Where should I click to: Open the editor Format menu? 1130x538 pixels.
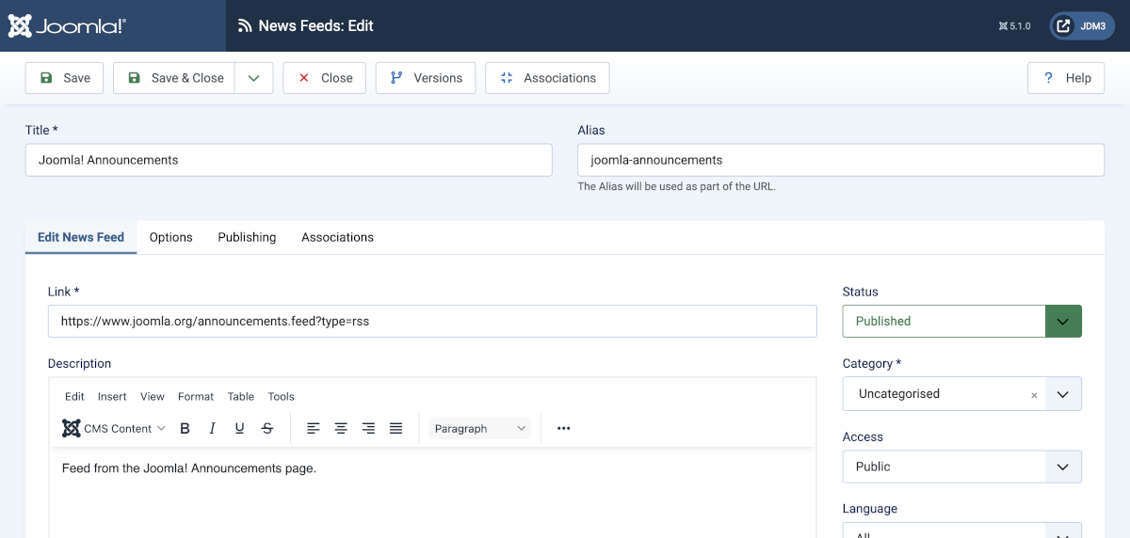coord(196,396)
